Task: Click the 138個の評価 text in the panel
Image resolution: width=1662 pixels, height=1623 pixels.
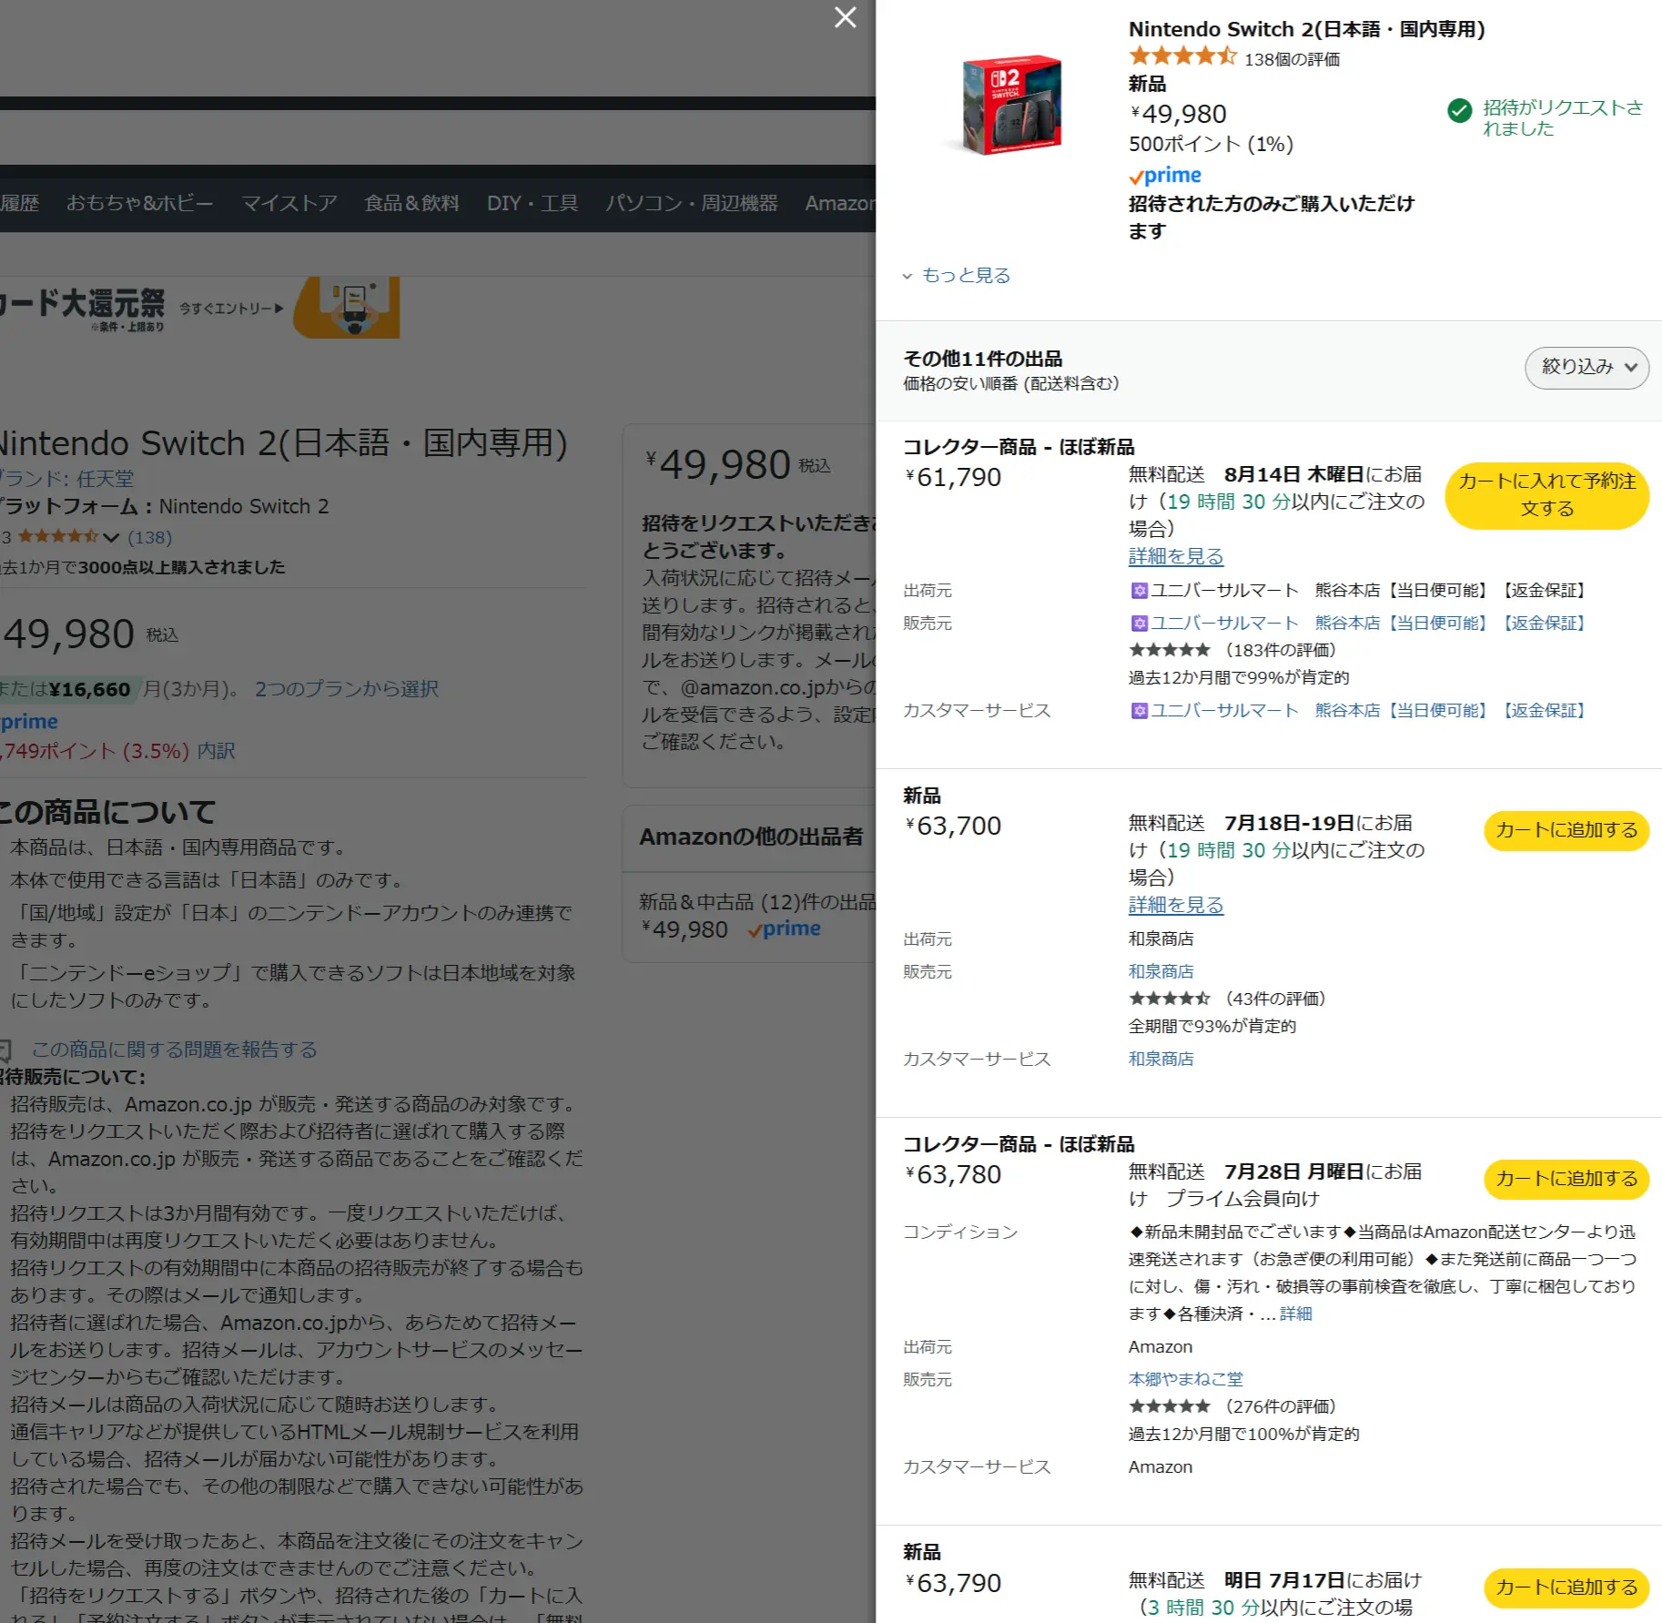Action: click(x=1292, y=59)
